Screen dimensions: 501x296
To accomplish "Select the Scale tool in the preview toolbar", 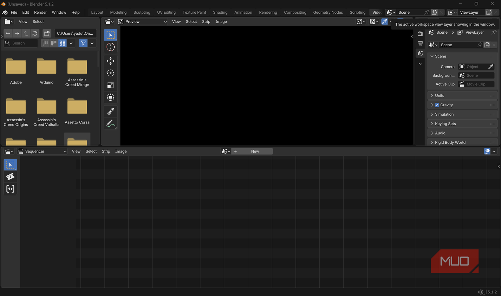I will pos(110,85).
